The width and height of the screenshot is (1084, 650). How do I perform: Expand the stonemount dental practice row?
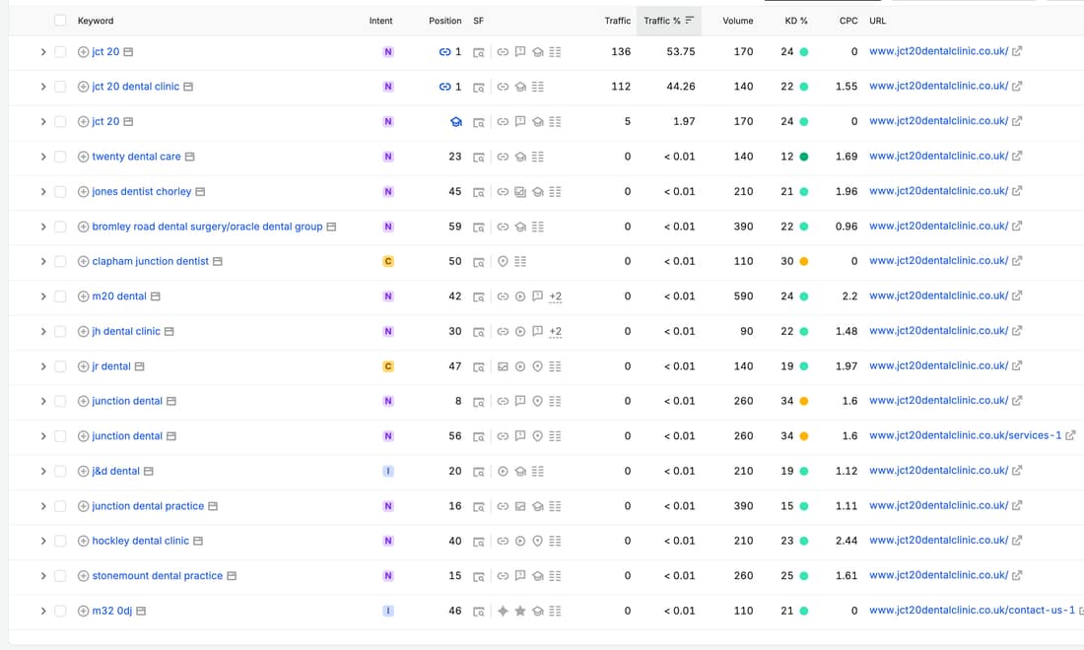click(x=42, y=577)
